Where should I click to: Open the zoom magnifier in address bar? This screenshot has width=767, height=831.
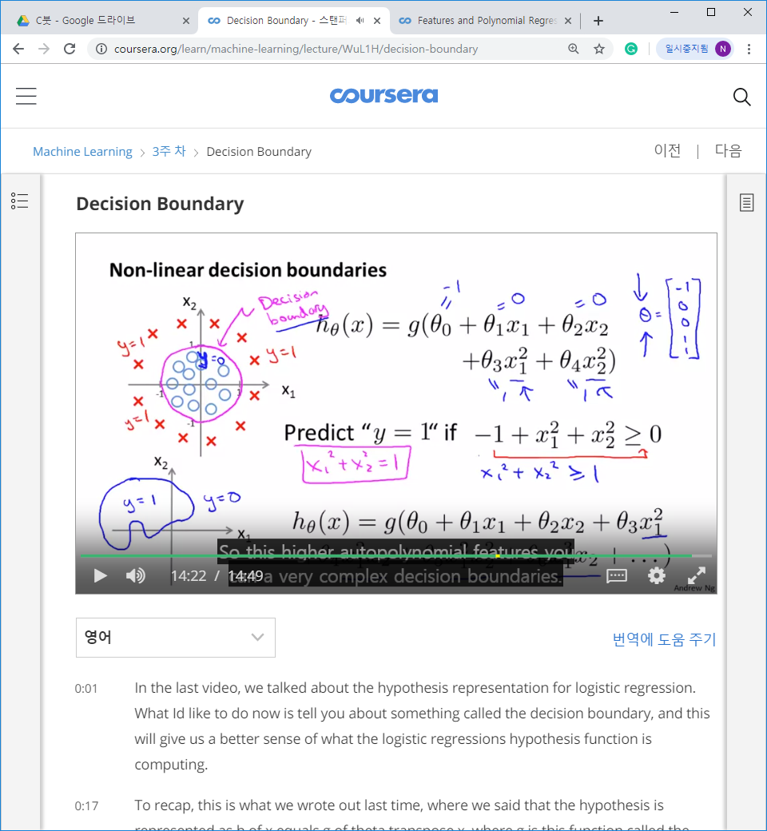click(x=573, y=49)
